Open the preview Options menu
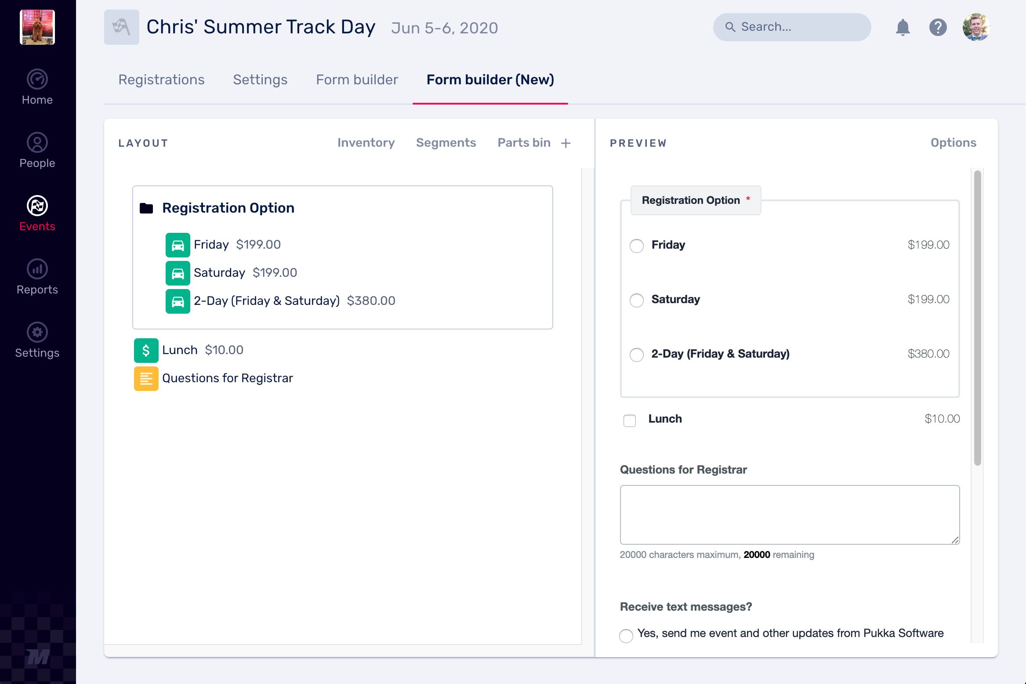Screen dimensions: 1026x684 tap(953, 143)
